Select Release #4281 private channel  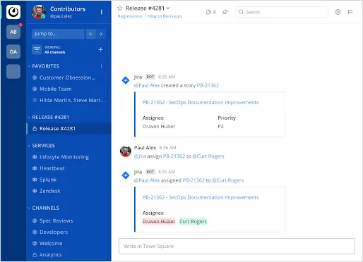(69, 129)
